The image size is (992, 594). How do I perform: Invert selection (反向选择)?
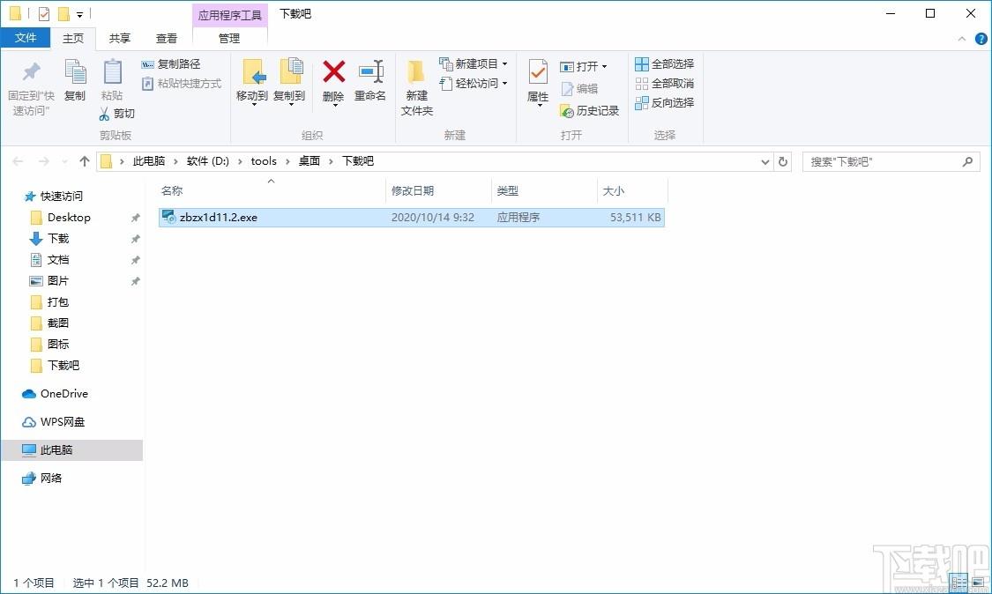(664, 102)
